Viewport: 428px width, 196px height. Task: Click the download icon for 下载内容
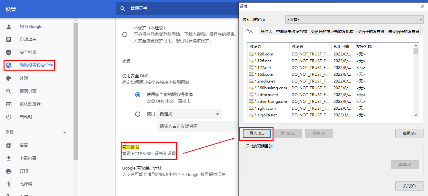(x=9, y=158)
